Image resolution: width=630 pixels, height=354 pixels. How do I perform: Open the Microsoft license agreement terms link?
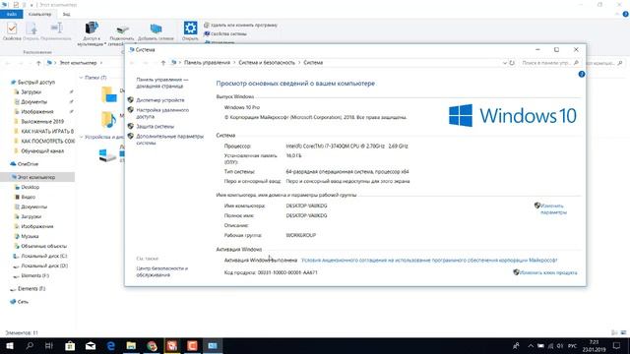click(429, 260)
